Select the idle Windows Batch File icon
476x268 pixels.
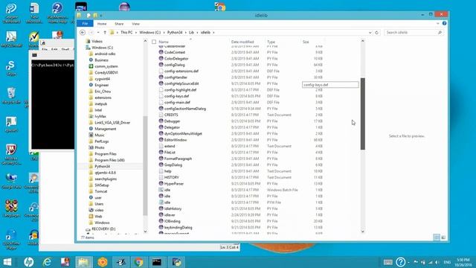point(161,190)
